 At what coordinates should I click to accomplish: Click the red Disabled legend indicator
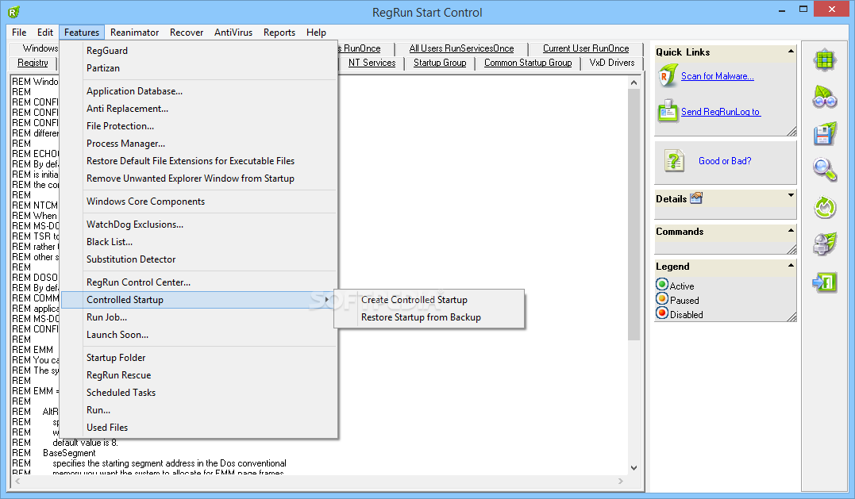click(x=662, y=313)
